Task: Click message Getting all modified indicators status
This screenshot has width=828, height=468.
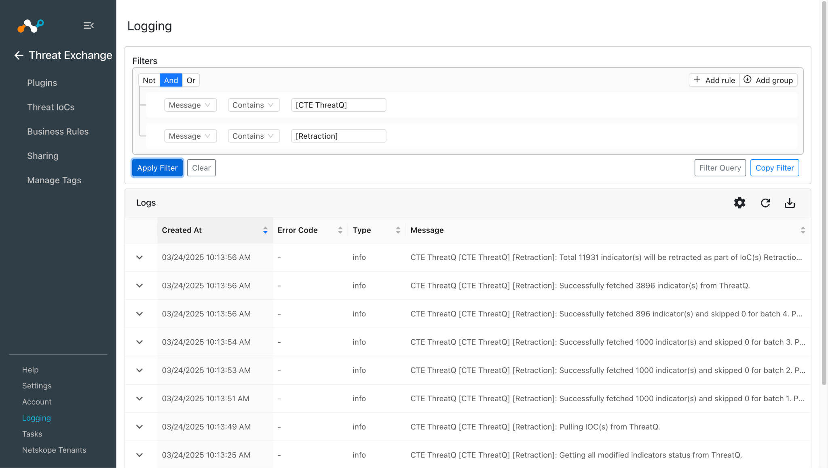Action: tap(576, 455)
